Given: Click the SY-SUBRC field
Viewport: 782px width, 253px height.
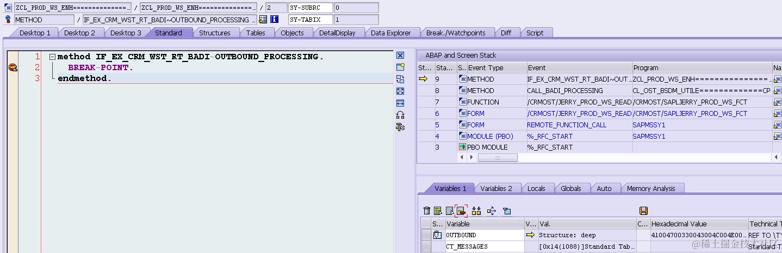Looking at the screenshot, I should click(311, 8).
